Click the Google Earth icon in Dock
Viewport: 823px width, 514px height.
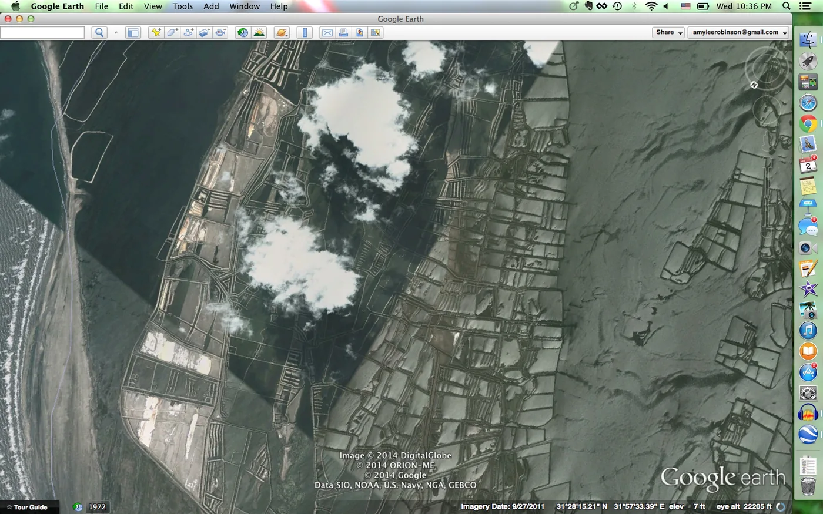(808, 435)
